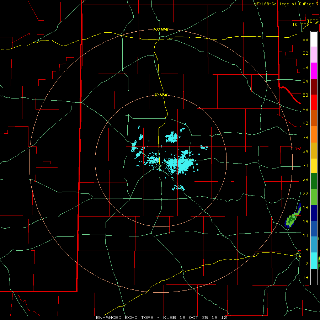This screenshot has width=320, height=320.
Task: Select the black TH threshold swatch
Action: 314,277
